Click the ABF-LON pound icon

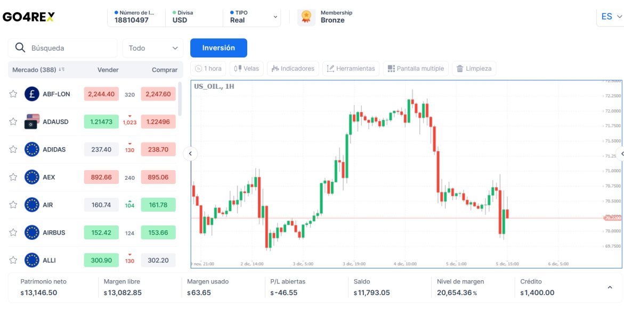click(x=32, y=94)
